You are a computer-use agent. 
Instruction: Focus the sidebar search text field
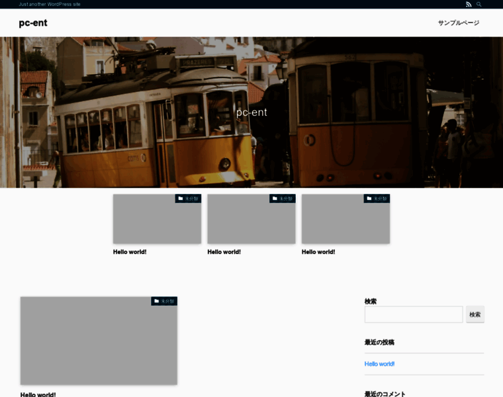[x=414, y=314]
